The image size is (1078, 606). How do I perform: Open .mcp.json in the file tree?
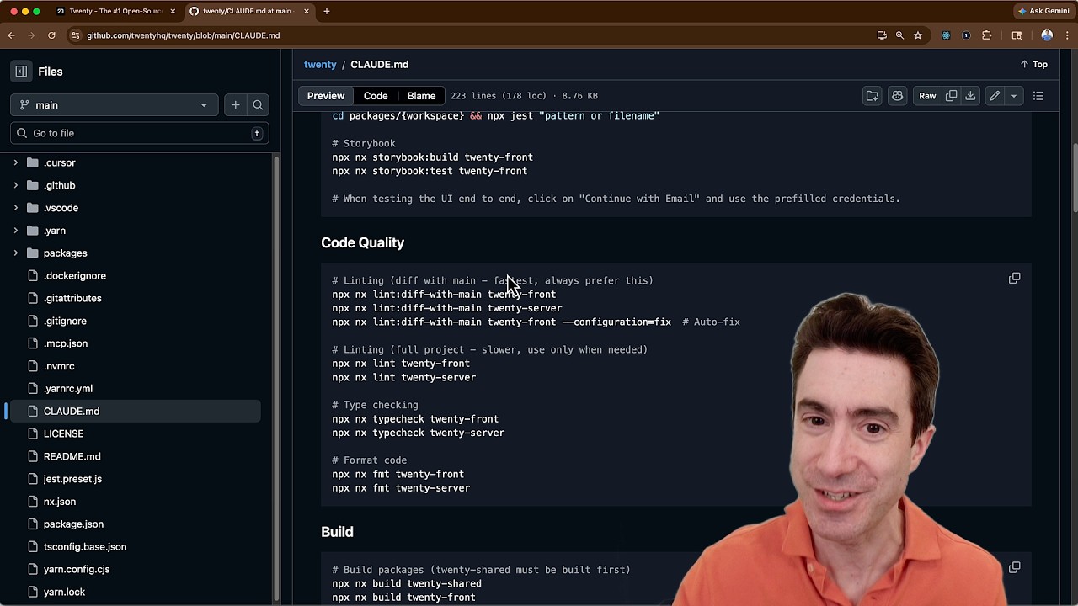click(x=66, y=343)
